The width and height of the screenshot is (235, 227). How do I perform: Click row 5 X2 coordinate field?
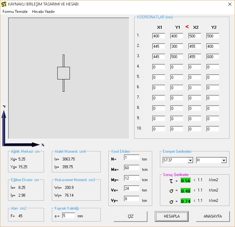(195, 77)
